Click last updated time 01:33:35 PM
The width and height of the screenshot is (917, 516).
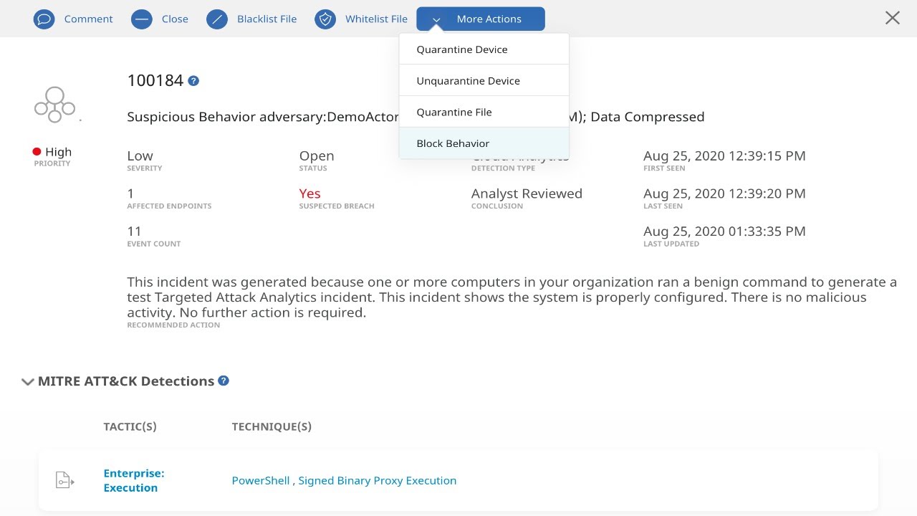(724, 231)
